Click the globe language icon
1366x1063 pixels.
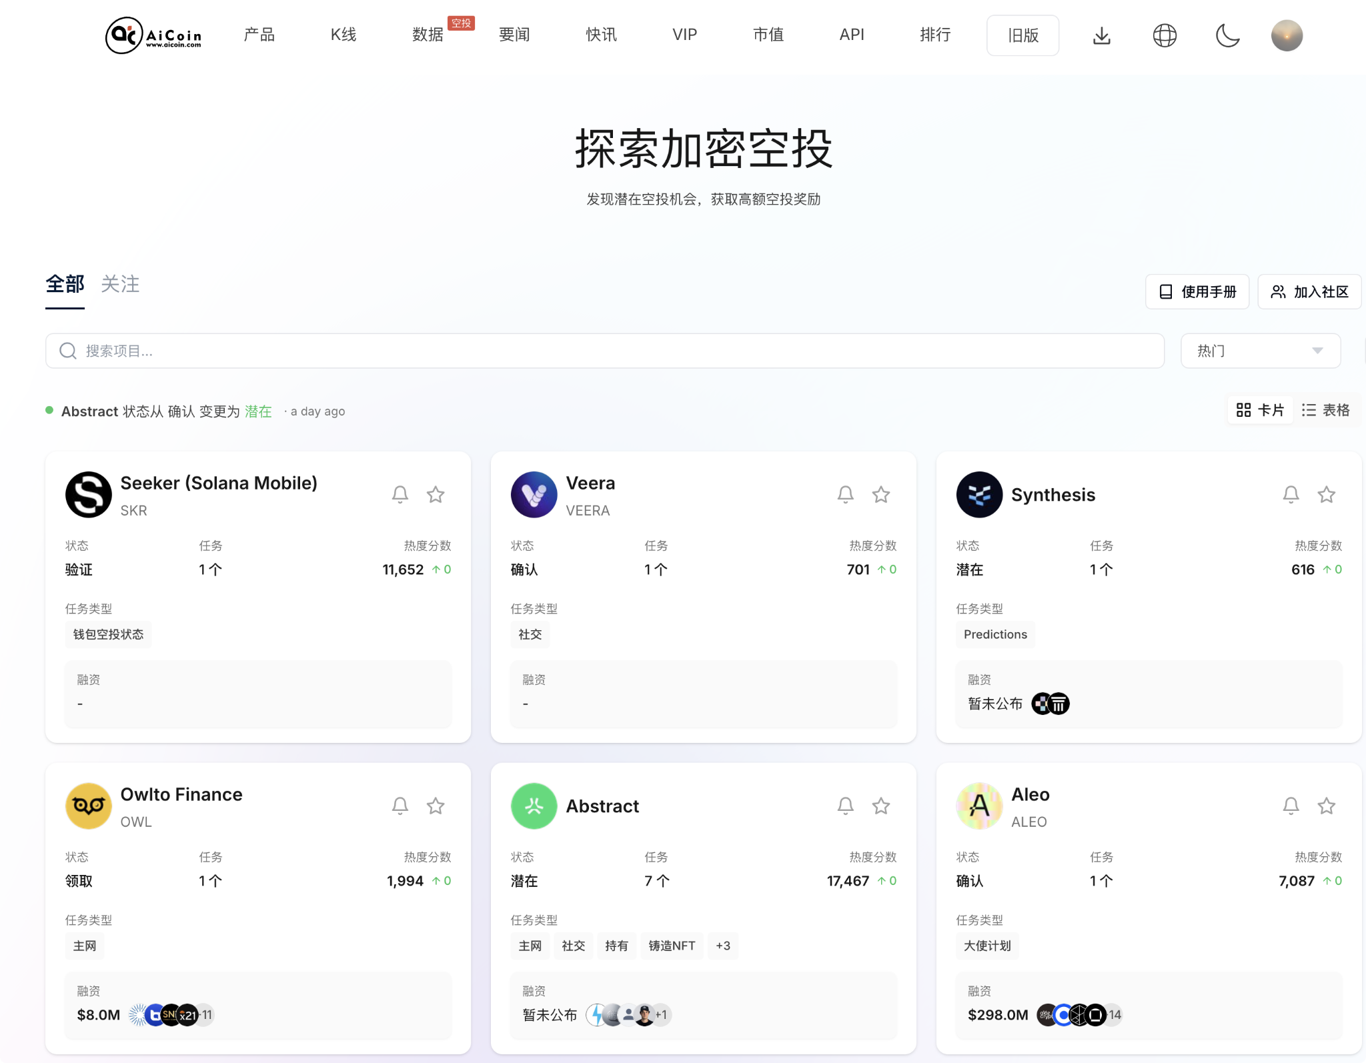(x=1165, y=35)
